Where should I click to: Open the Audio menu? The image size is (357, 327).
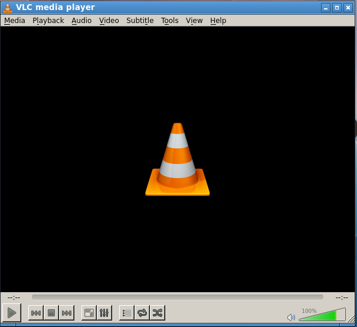coord(81,21)
